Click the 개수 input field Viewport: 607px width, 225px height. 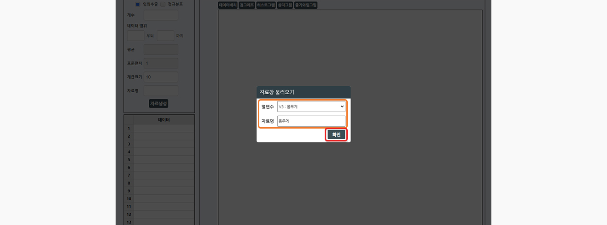pos(161,15)
